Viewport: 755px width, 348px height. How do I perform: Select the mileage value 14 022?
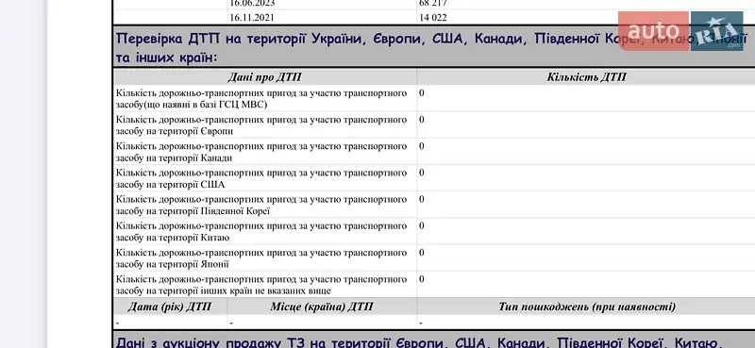433,18
